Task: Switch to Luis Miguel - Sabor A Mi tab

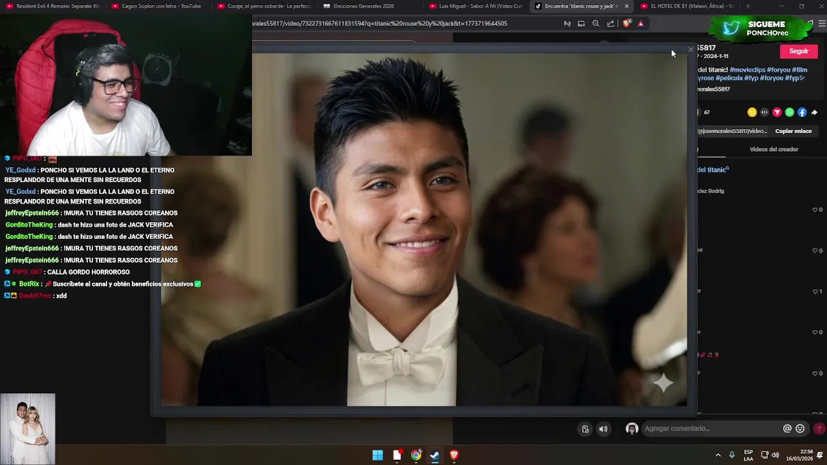Action: click(x=476, y=6)
